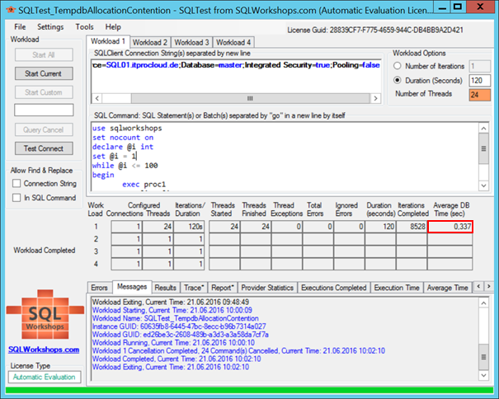
Task: Select the Workload 1 tab
Action: tap(108, 41)
